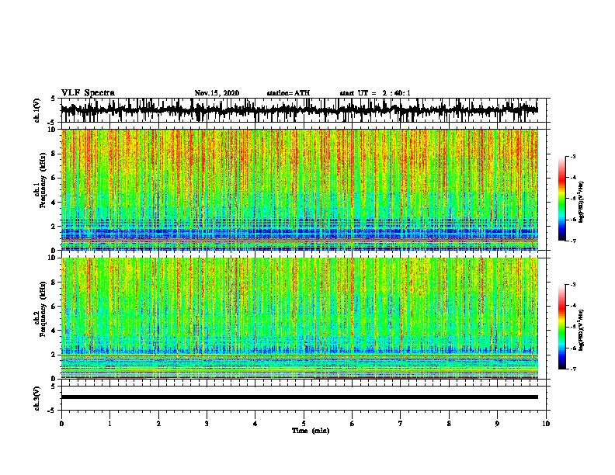The height and width of the screenshot is (475, 615).
Task: Select the "start UT = 2:40:1" text
Action: tap(375, 93)
